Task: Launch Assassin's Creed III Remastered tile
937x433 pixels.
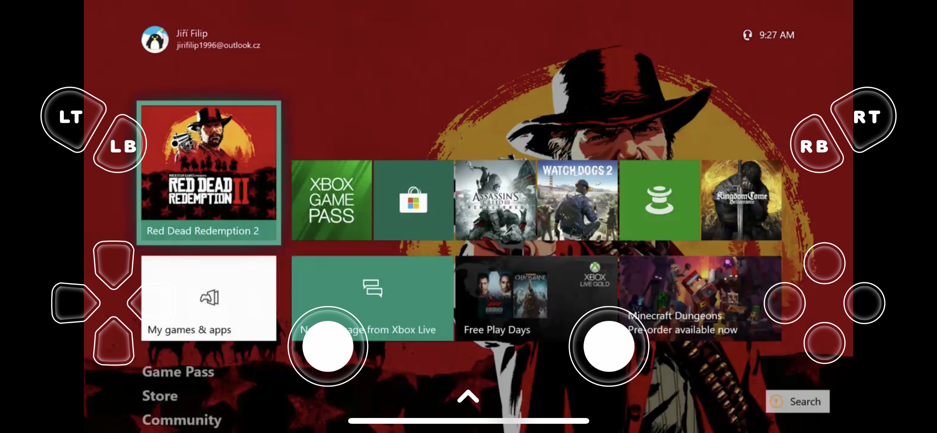Action: click(495, 200)
